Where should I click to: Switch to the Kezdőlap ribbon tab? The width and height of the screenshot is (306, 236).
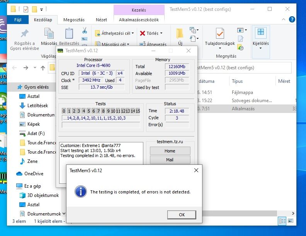pyautogui.click(x=43, y=20)
